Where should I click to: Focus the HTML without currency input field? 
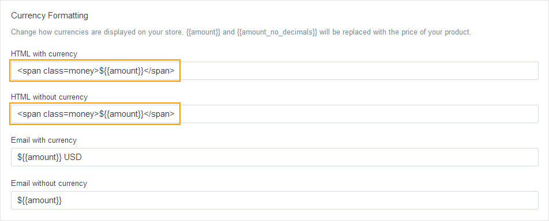point(274,114)
